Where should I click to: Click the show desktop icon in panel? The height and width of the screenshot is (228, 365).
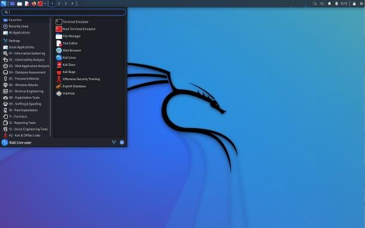(x=13, y=4)
